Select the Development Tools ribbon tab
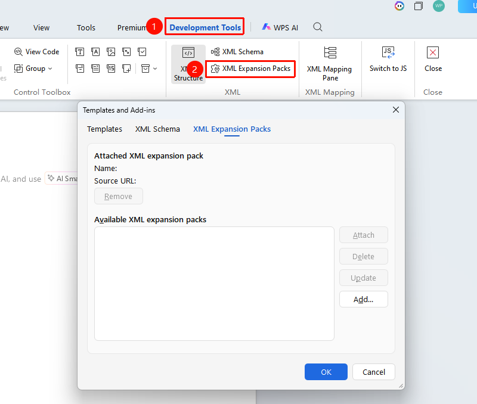This screenshot has height=404, width=477. tap(205, 27)
